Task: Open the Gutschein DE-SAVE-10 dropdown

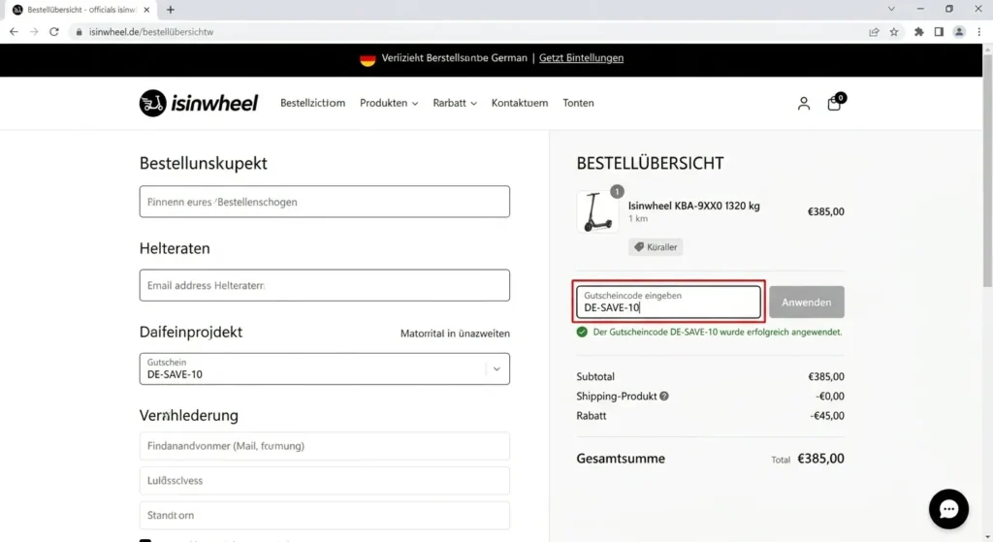Action: [x=324, y=368]
